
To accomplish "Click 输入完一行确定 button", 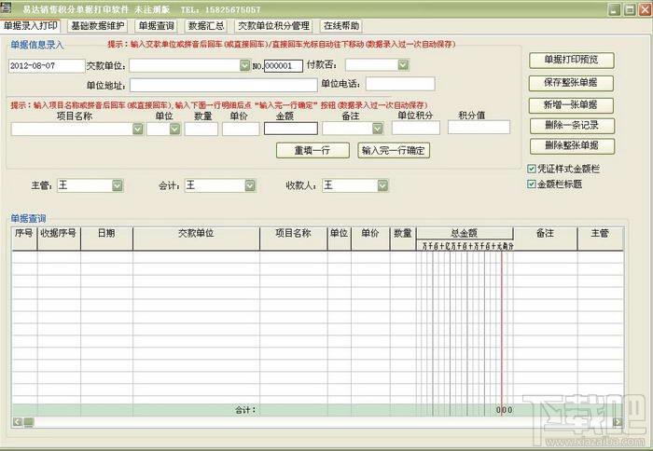I will click(394, 150).
